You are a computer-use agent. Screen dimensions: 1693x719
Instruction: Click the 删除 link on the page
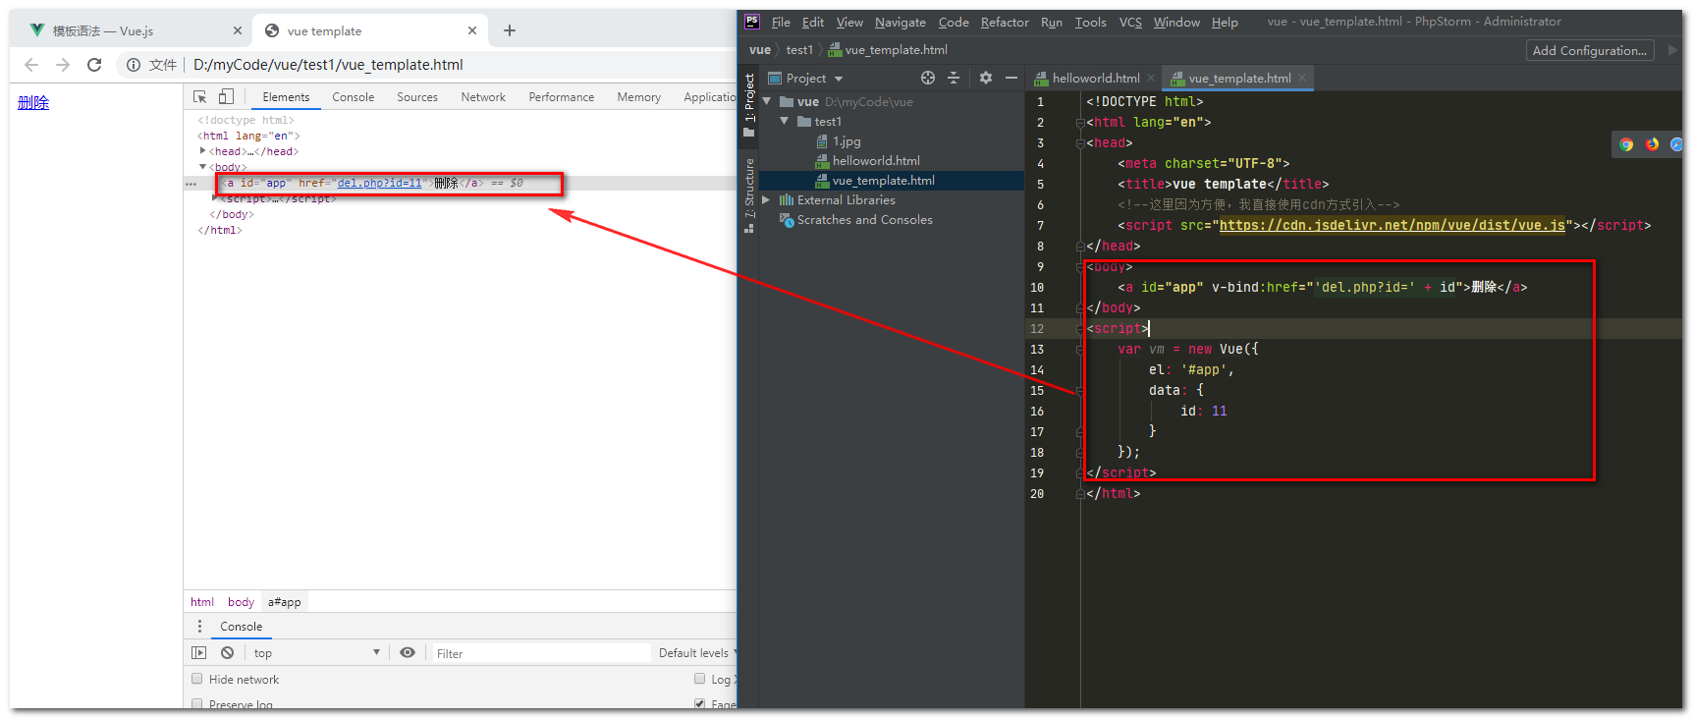click(33, 102)
